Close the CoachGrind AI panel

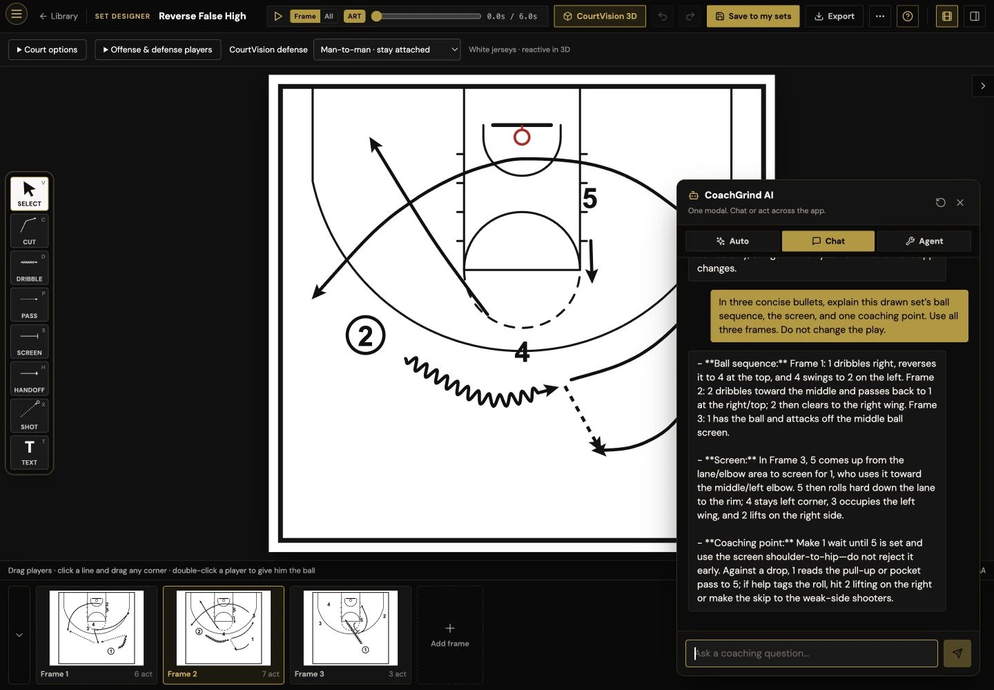click(x=960, y=202)
